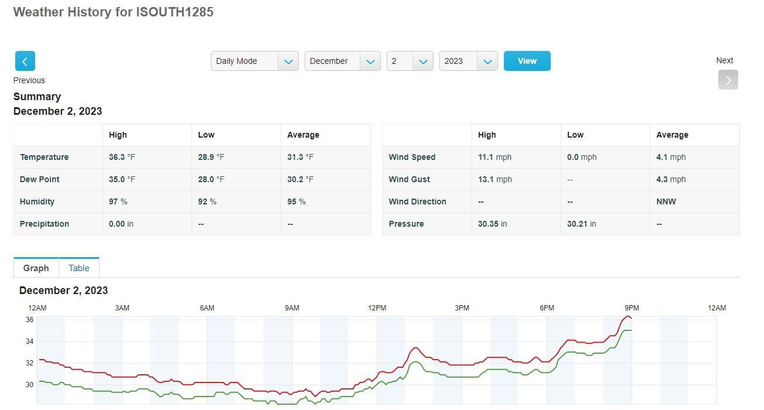Click the 9PM label on the graph axis
Screen dimensions: 764x410
(632, 308)
